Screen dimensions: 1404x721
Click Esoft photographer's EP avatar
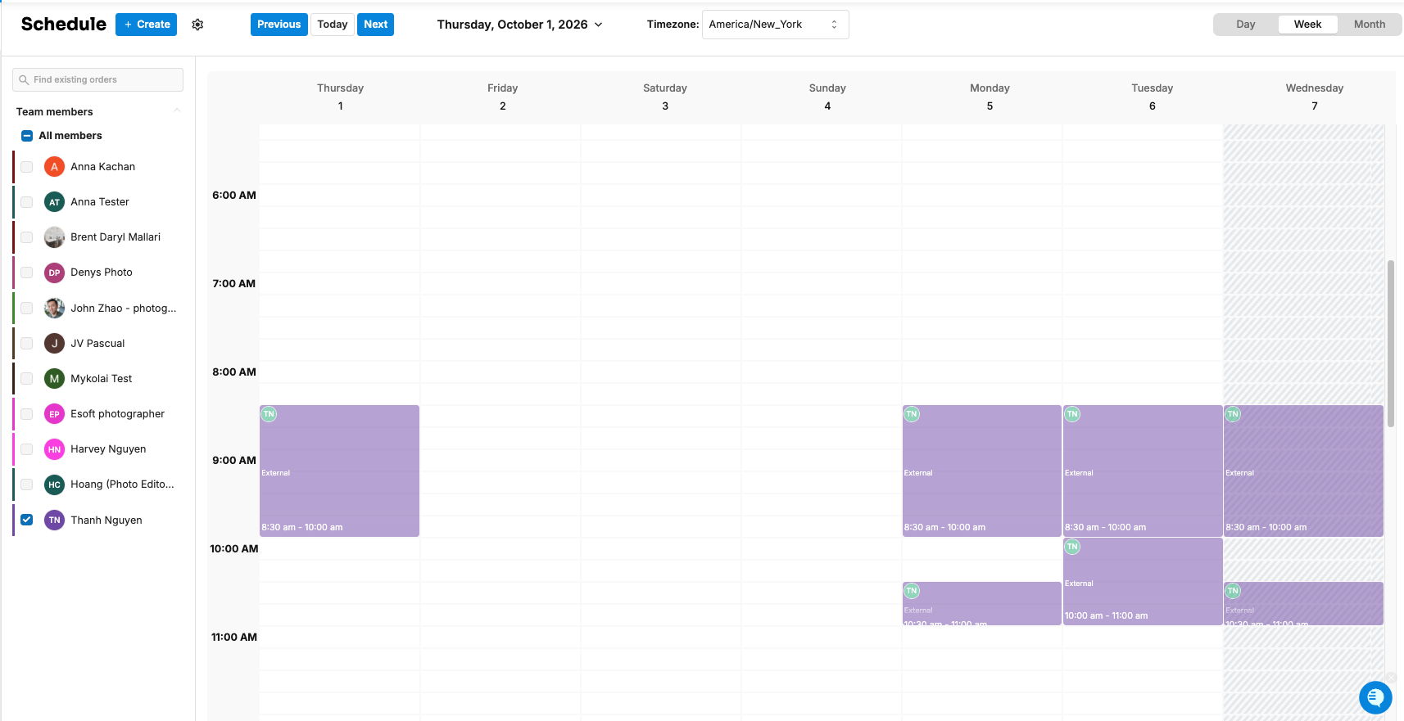(54, 414)
